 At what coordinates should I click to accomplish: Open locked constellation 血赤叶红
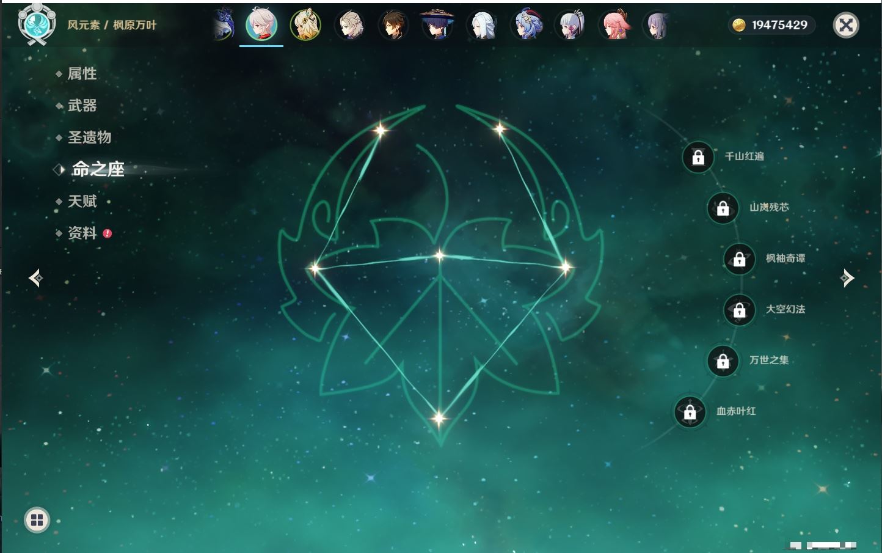tap(690, 412)
